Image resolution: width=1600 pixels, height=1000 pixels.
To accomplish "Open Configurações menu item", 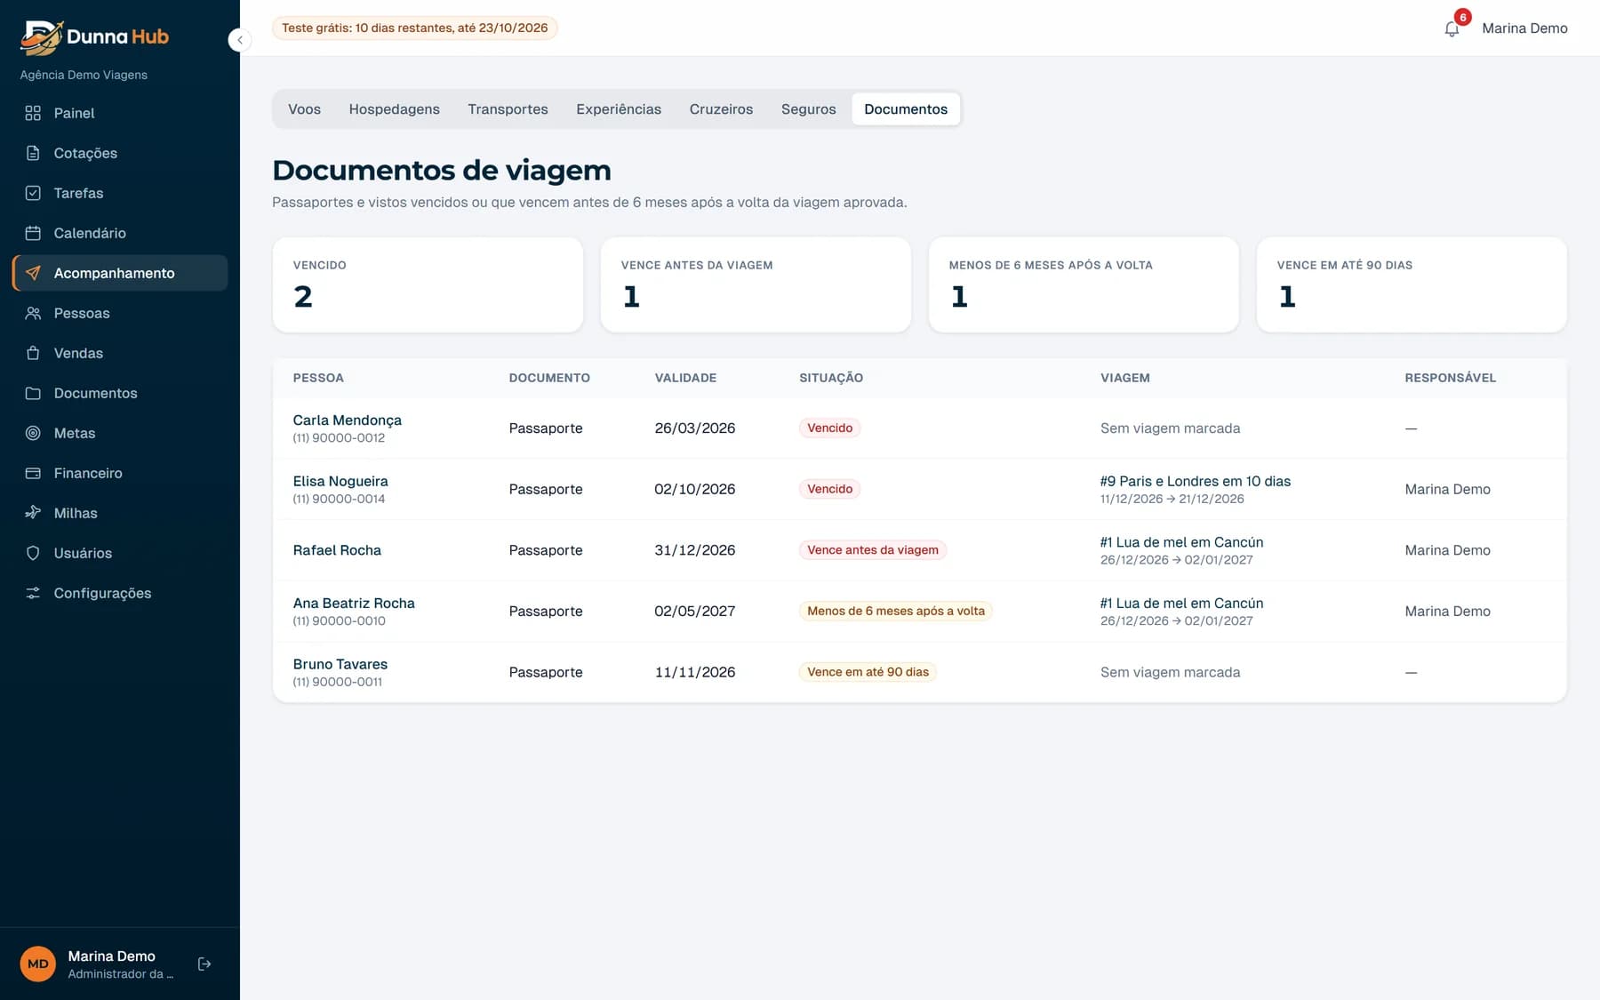I will (120, 593).
